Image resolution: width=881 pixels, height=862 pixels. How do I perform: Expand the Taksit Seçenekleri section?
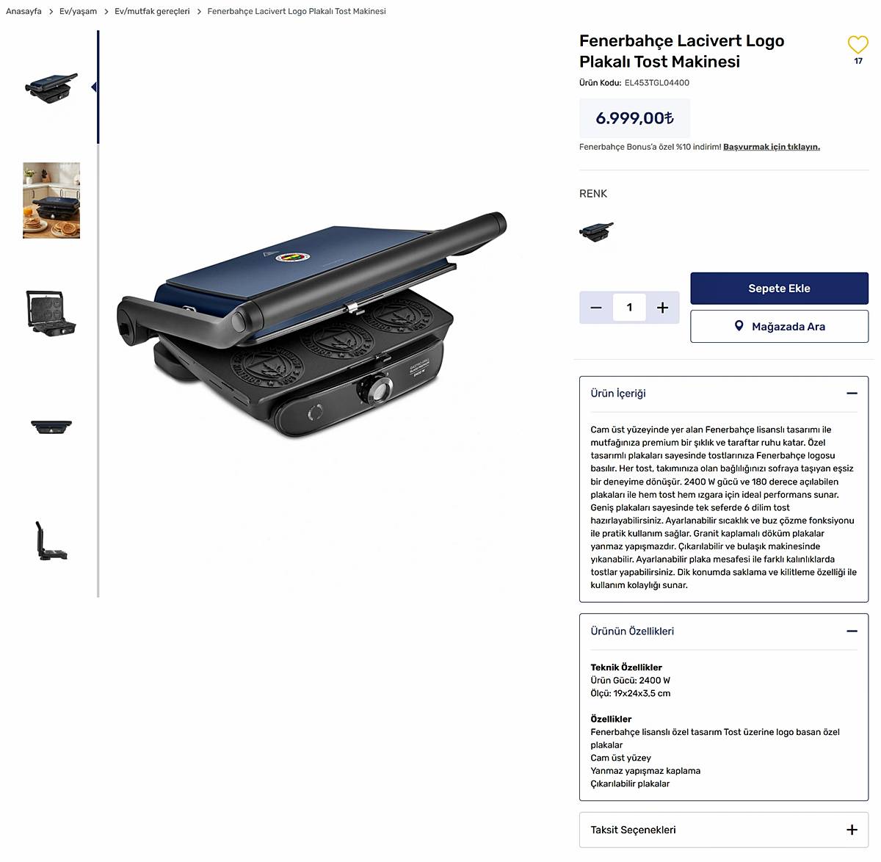852,830
